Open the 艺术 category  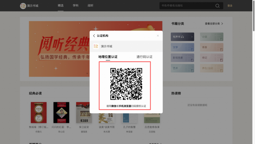click(x=182, y=68)
